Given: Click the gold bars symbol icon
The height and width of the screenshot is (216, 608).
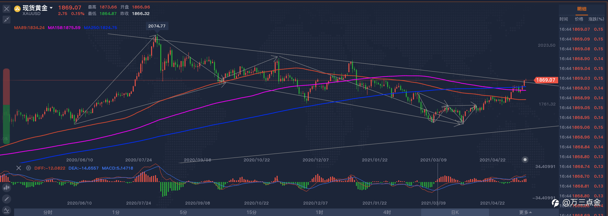Looking at the screenshot, I should pyautogui.click(x=17, y=9).
